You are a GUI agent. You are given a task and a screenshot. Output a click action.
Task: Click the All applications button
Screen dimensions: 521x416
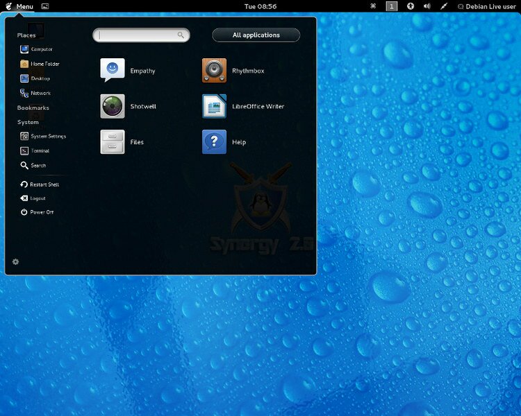click(256, 35)
